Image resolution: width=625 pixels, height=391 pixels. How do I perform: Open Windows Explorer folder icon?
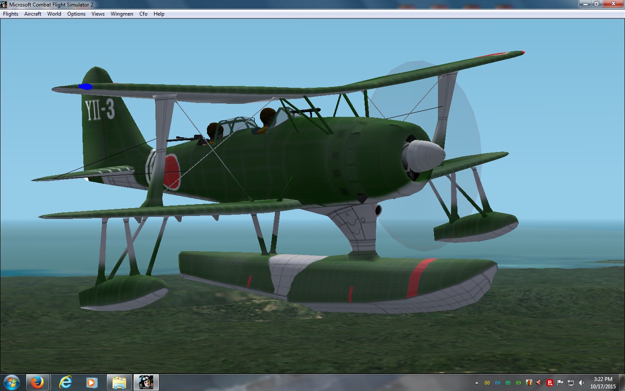[119, 382]
